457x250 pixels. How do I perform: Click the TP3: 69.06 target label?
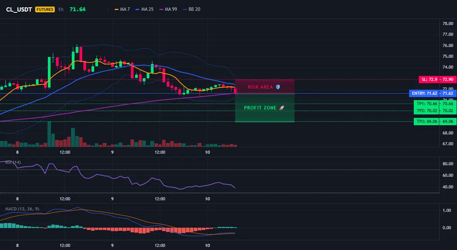(427, 121)
